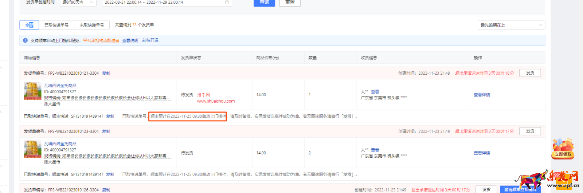Open product thumbnail in order 0121-3304
This screenshot has width=583, height=193.
point(32,91)
